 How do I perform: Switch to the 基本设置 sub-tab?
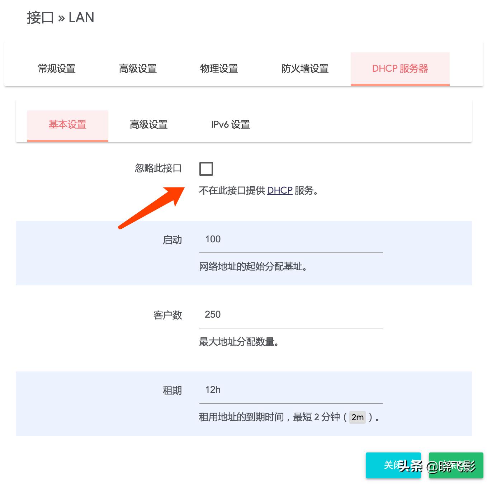pos(67,125)
